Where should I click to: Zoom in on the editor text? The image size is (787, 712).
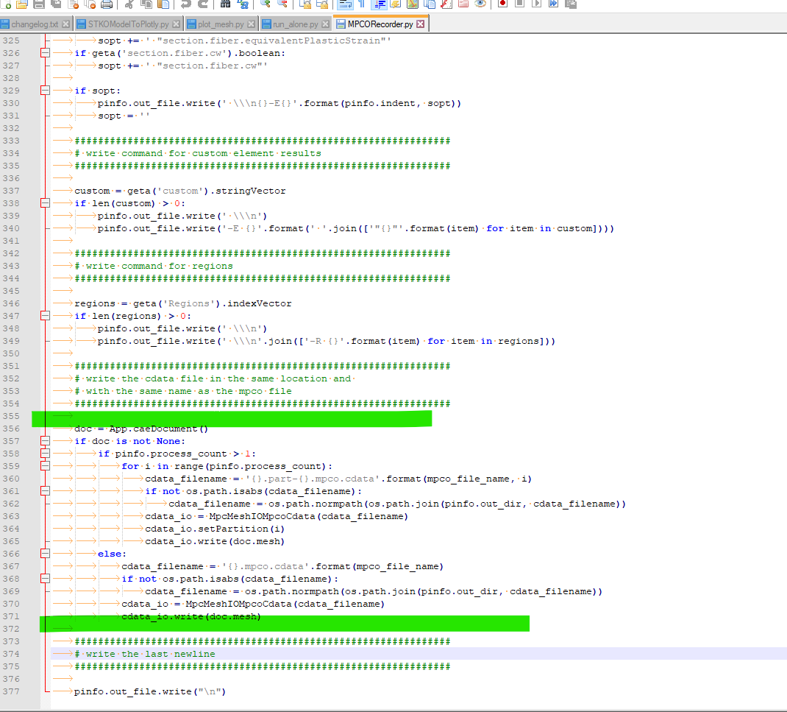pos(265,4)
